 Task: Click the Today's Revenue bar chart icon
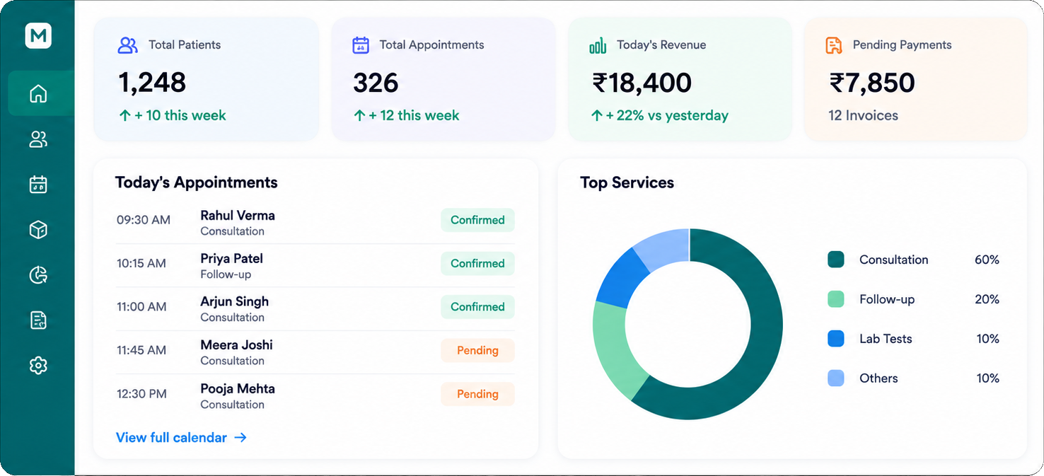tap(598, 45)
